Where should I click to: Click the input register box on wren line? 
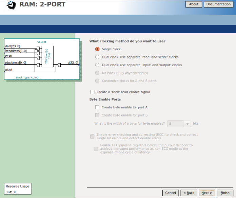[38, 58]
